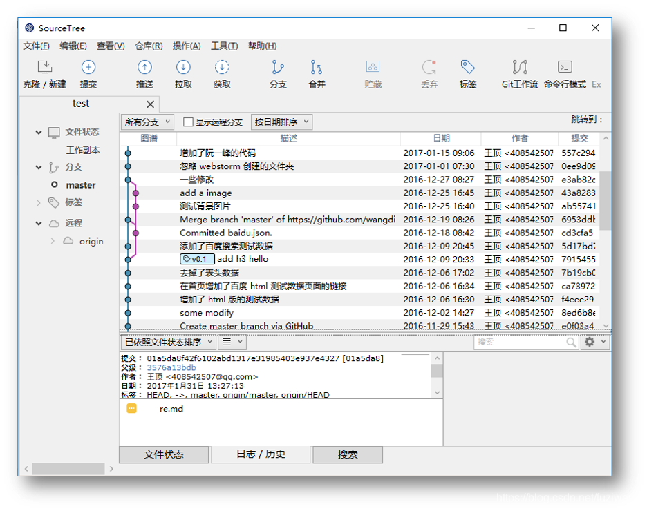
Task: Open the 操作(A) menu
Action: [187, 46]
